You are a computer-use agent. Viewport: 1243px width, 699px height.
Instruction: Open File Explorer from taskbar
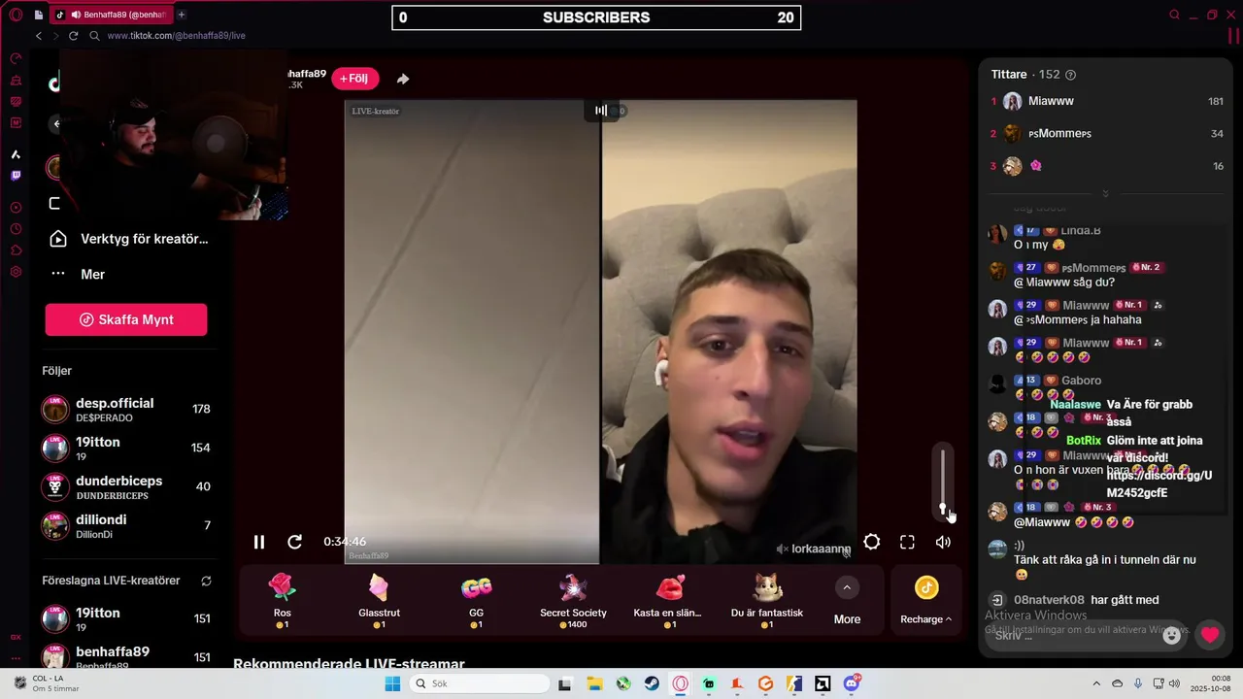pos(594,683)
